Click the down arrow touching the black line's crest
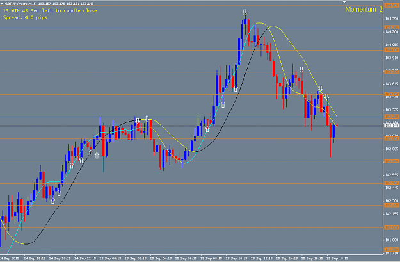Screen dimensions: 400x262 pyautogui.click(x=138, y=120)
